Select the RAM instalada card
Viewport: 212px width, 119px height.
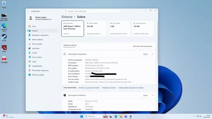[x=96, y=28]
